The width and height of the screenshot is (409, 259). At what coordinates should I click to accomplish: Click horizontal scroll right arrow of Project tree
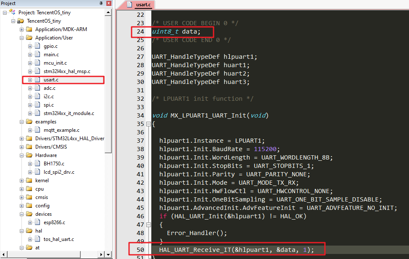click(x=102, y=254)
